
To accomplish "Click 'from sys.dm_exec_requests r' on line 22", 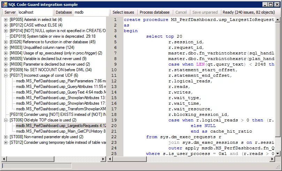I will coord(184,137).
